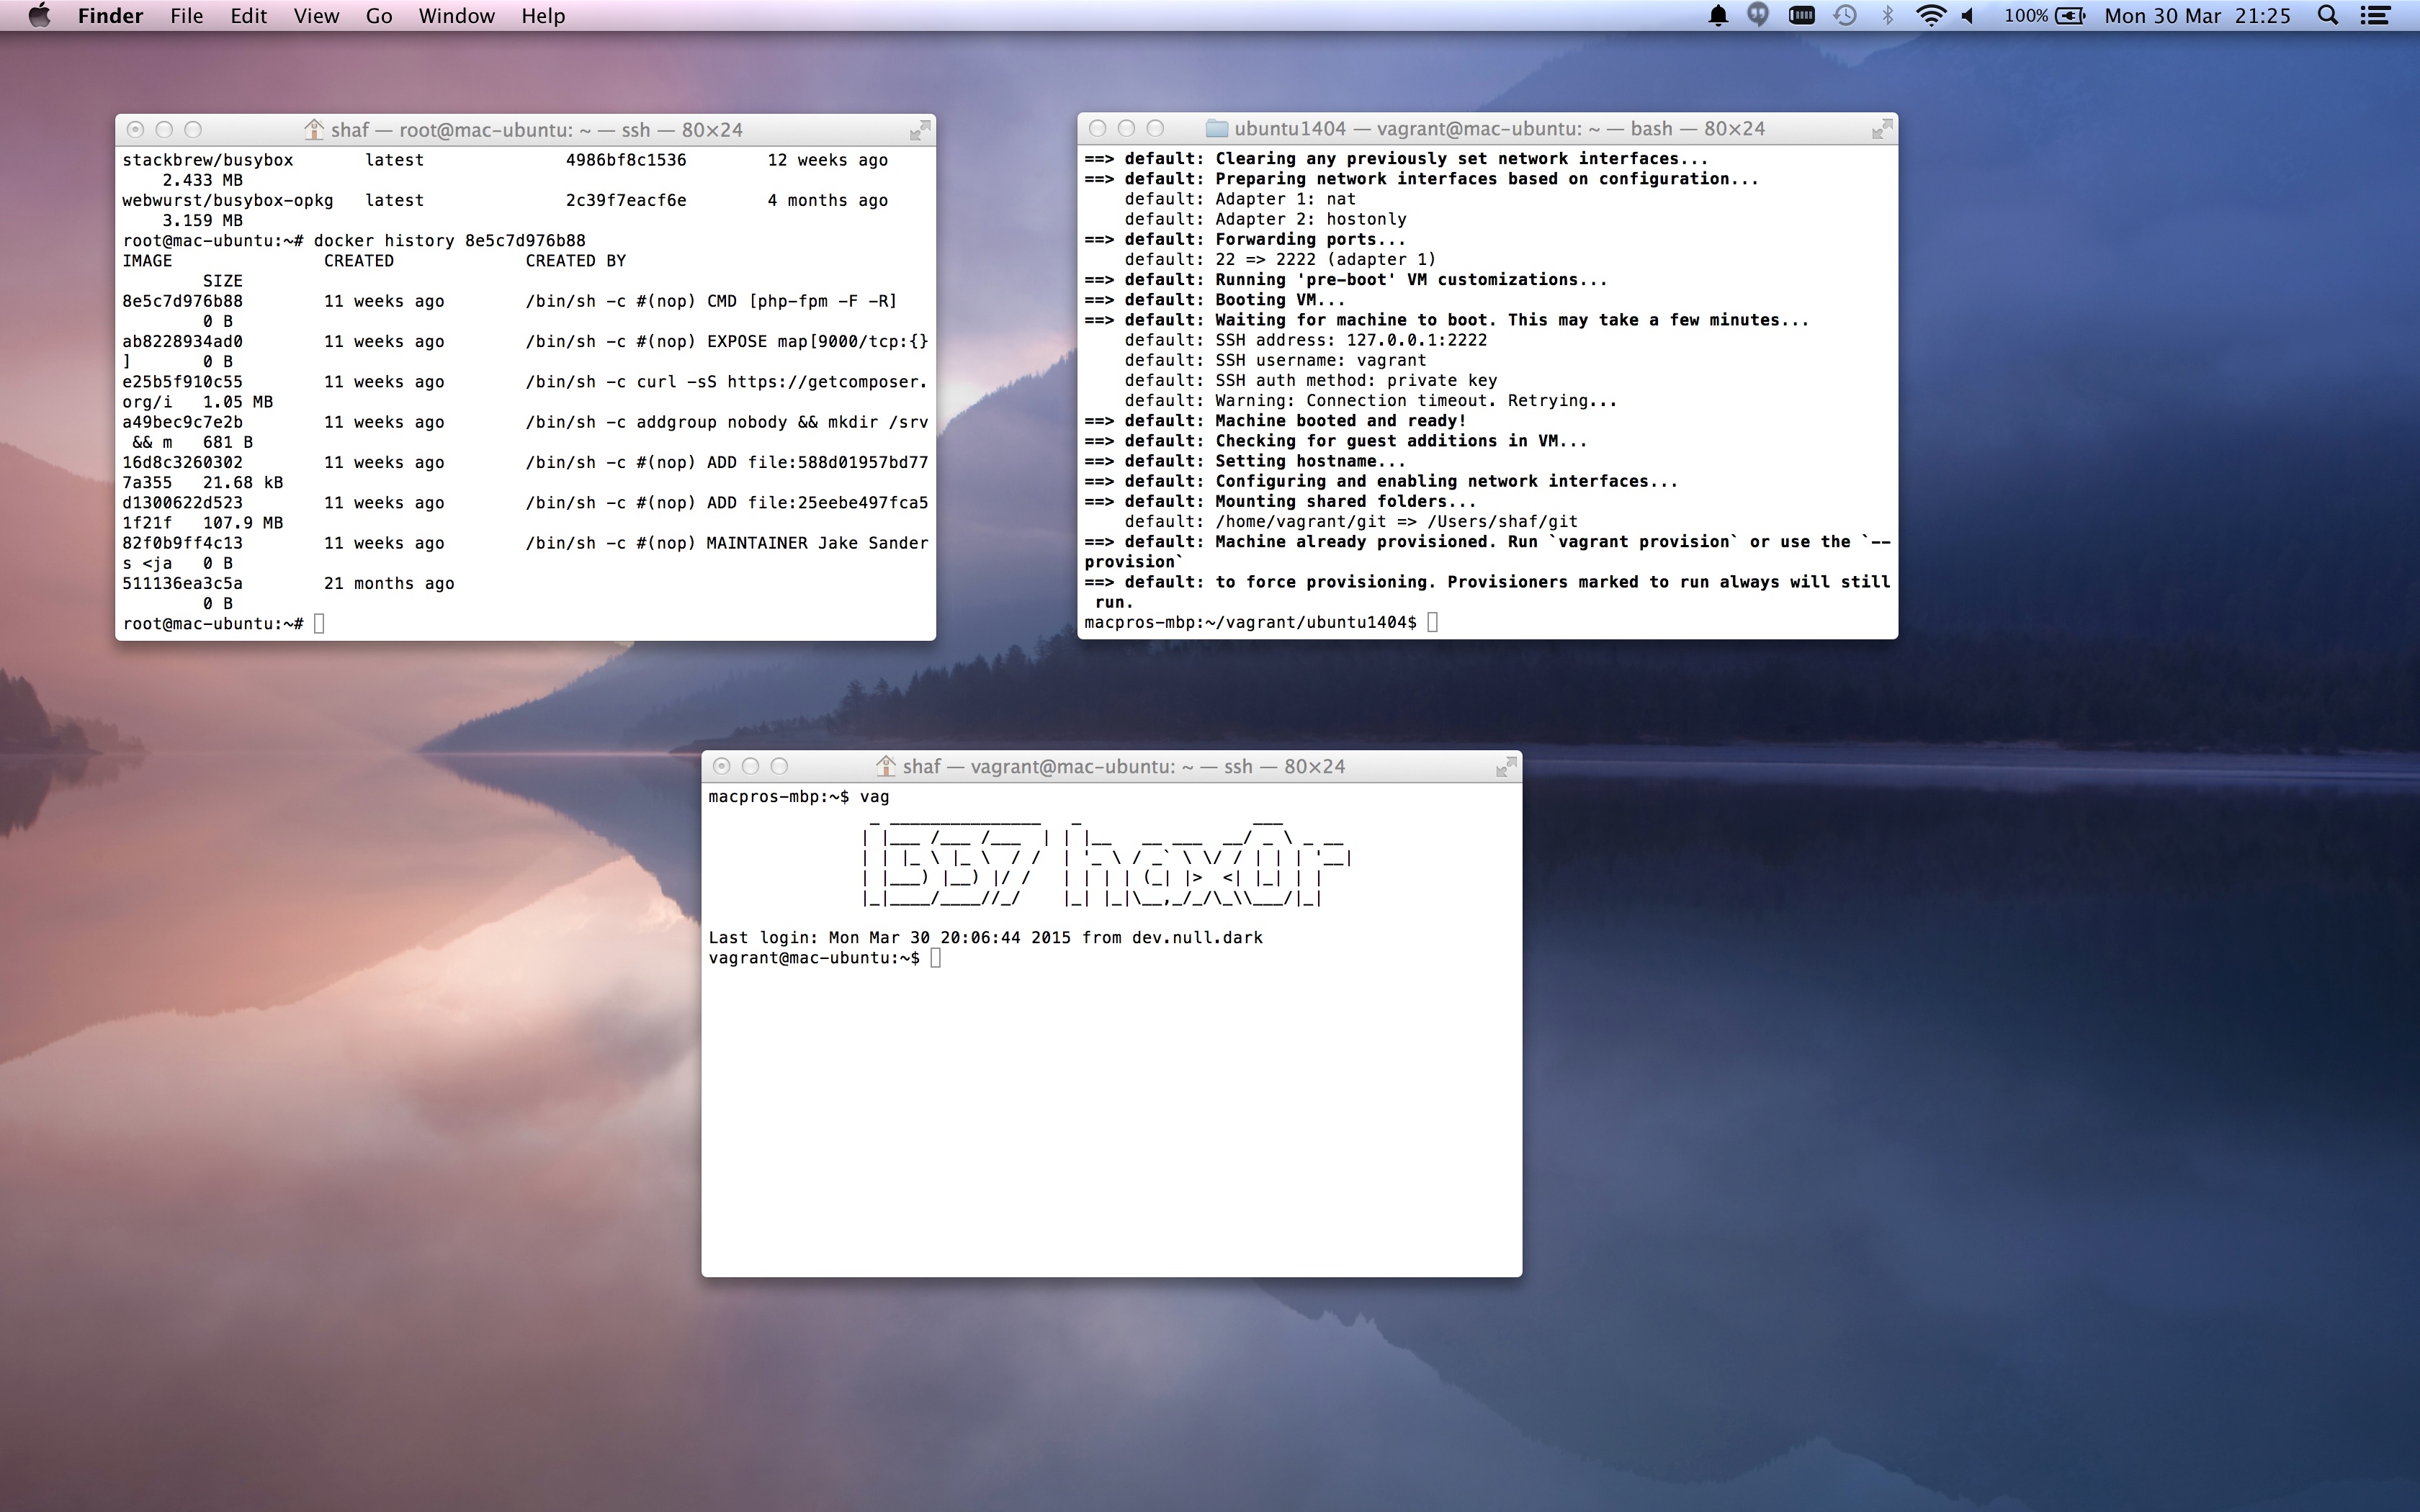The height and width of the screenshot is (1512, 2420).
Task: Open the Finder application menu
Action: [x=110, y=16]
